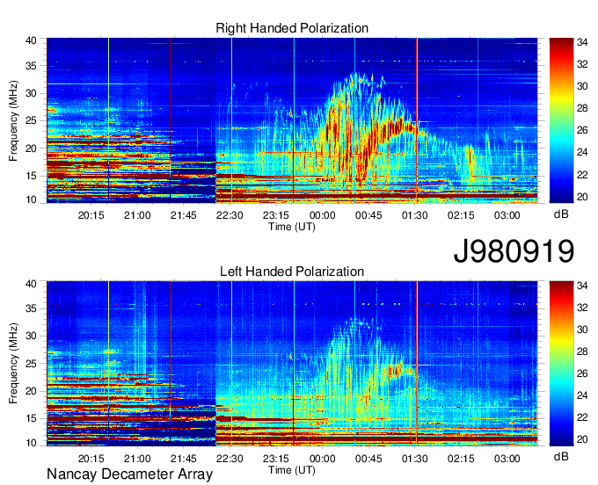Click the "dB" label below Left Handed colorbar

(x=561, y=456)
